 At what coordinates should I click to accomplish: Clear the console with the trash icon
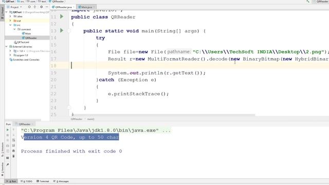coord(13,156)
